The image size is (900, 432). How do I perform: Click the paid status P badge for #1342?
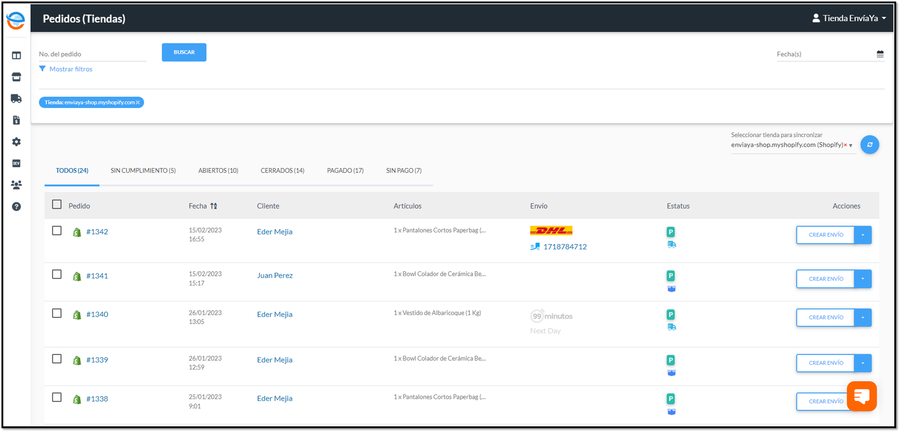[670, 232]
